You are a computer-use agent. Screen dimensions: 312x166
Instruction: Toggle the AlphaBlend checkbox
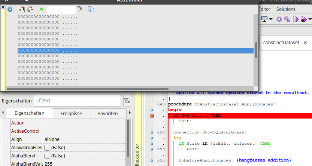click(47, 156)
